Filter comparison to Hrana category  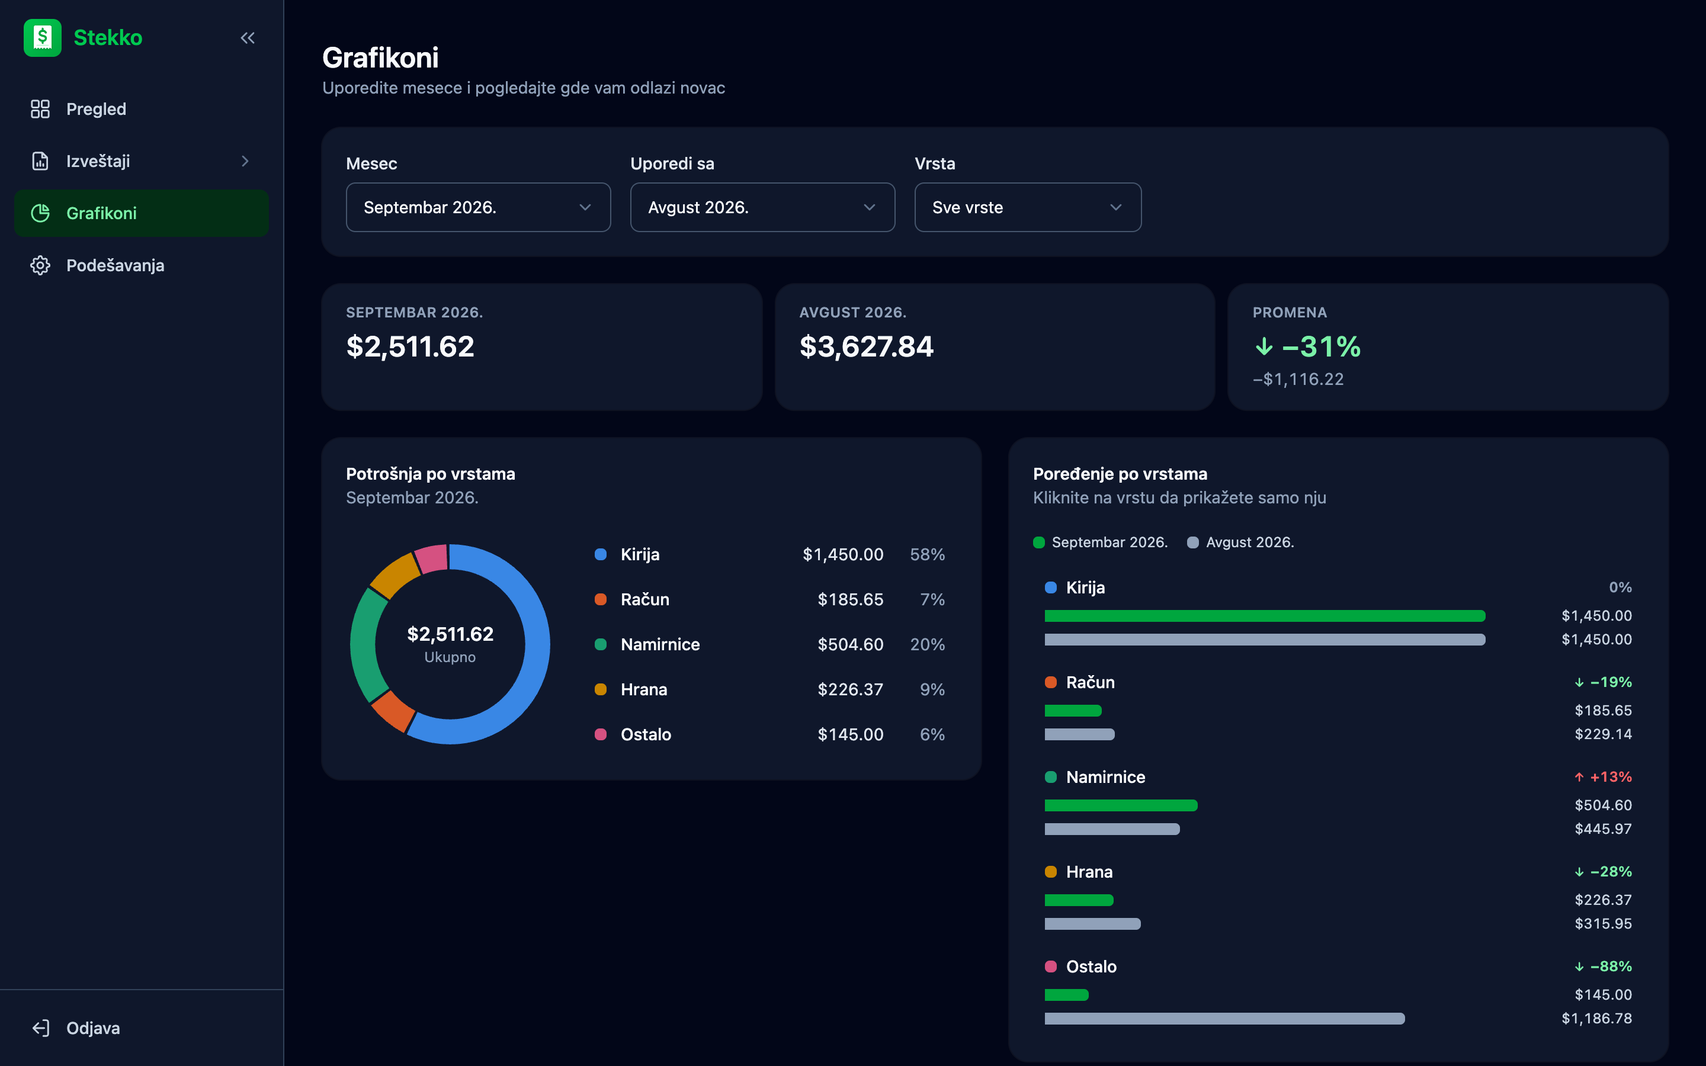pos(1338,897)
